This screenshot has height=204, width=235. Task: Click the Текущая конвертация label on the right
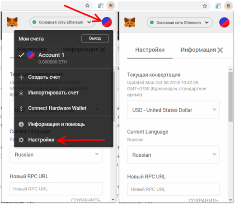pos(154,75)
